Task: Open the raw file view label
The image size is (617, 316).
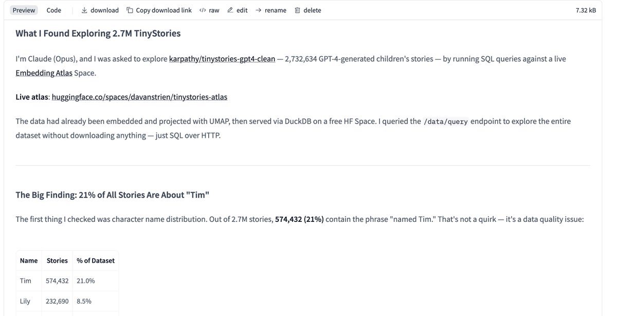Action: pos(214,10)
